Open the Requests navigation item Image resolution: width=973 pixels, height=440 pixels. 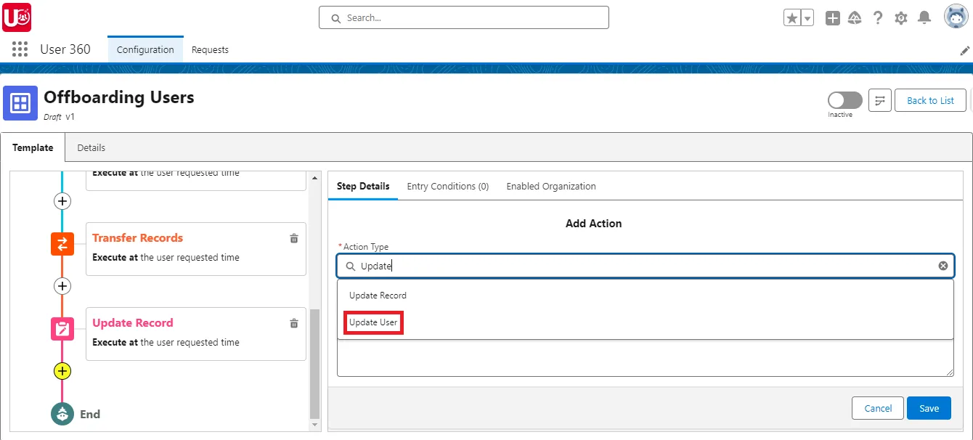tap(210, 49)
